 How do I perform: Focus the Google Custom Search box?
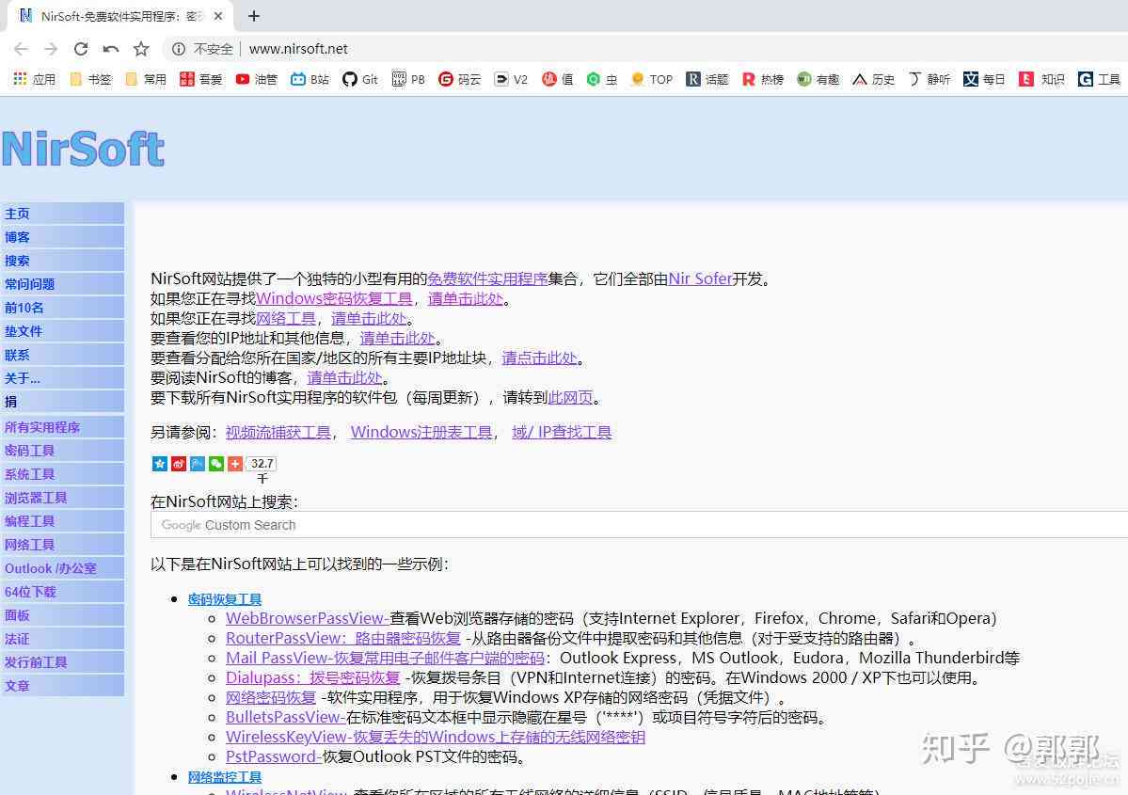[x=639, y=525]
